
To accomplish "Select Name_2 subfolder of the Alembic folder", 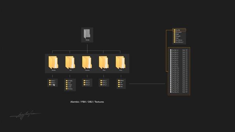I will tap(52, 82).
